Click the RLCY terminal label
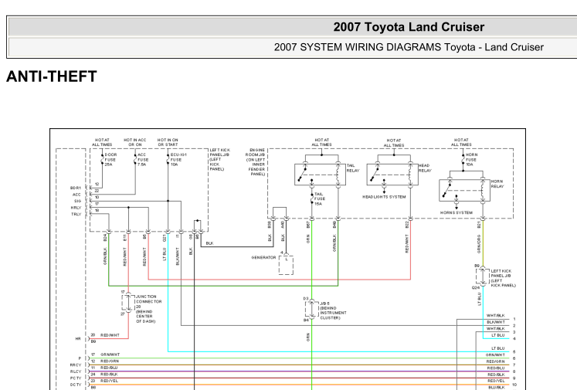The height and width of the screenshot is (390, 577). coord(76,371)
